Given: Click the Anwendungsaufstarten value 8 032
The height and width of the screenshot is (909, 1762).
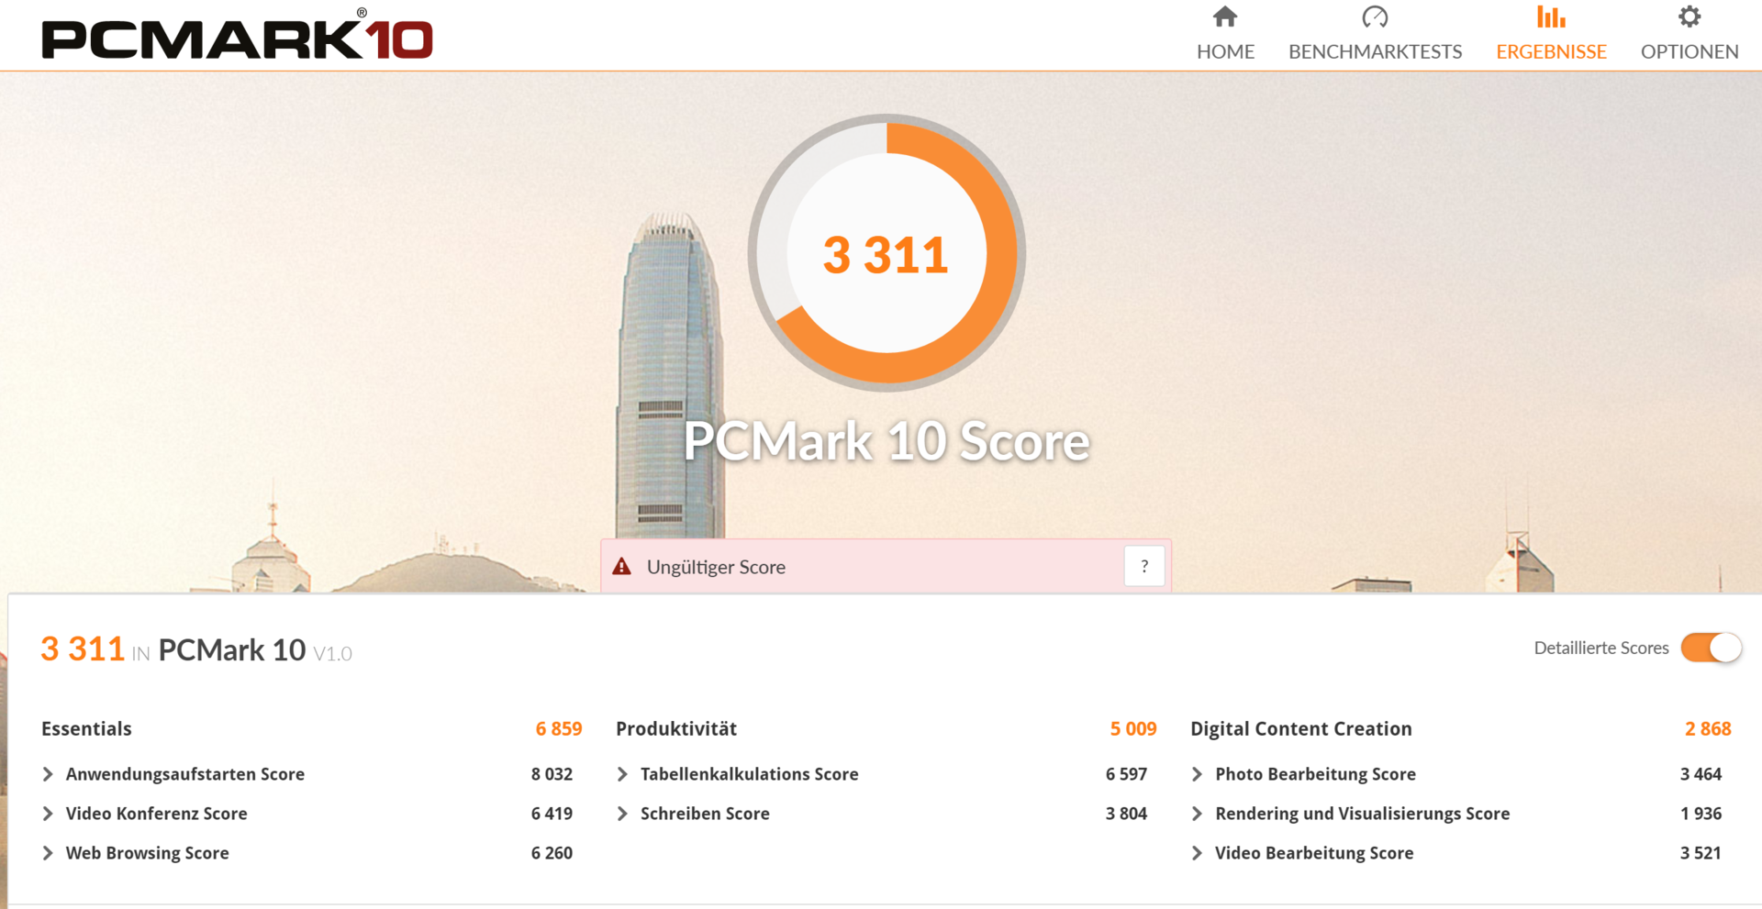Looking at the screenshot, I should (x=552, y=774).
